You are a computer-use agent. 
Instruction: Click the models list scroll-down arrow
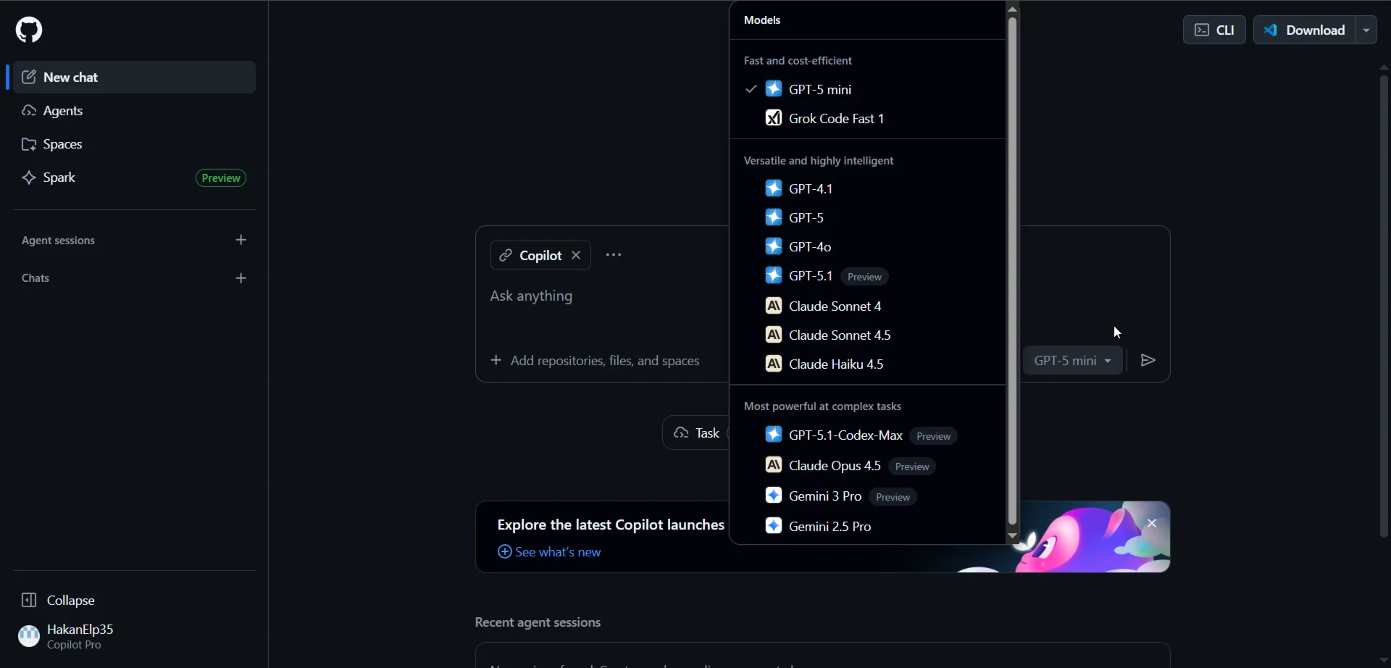tap(1013, 536)
